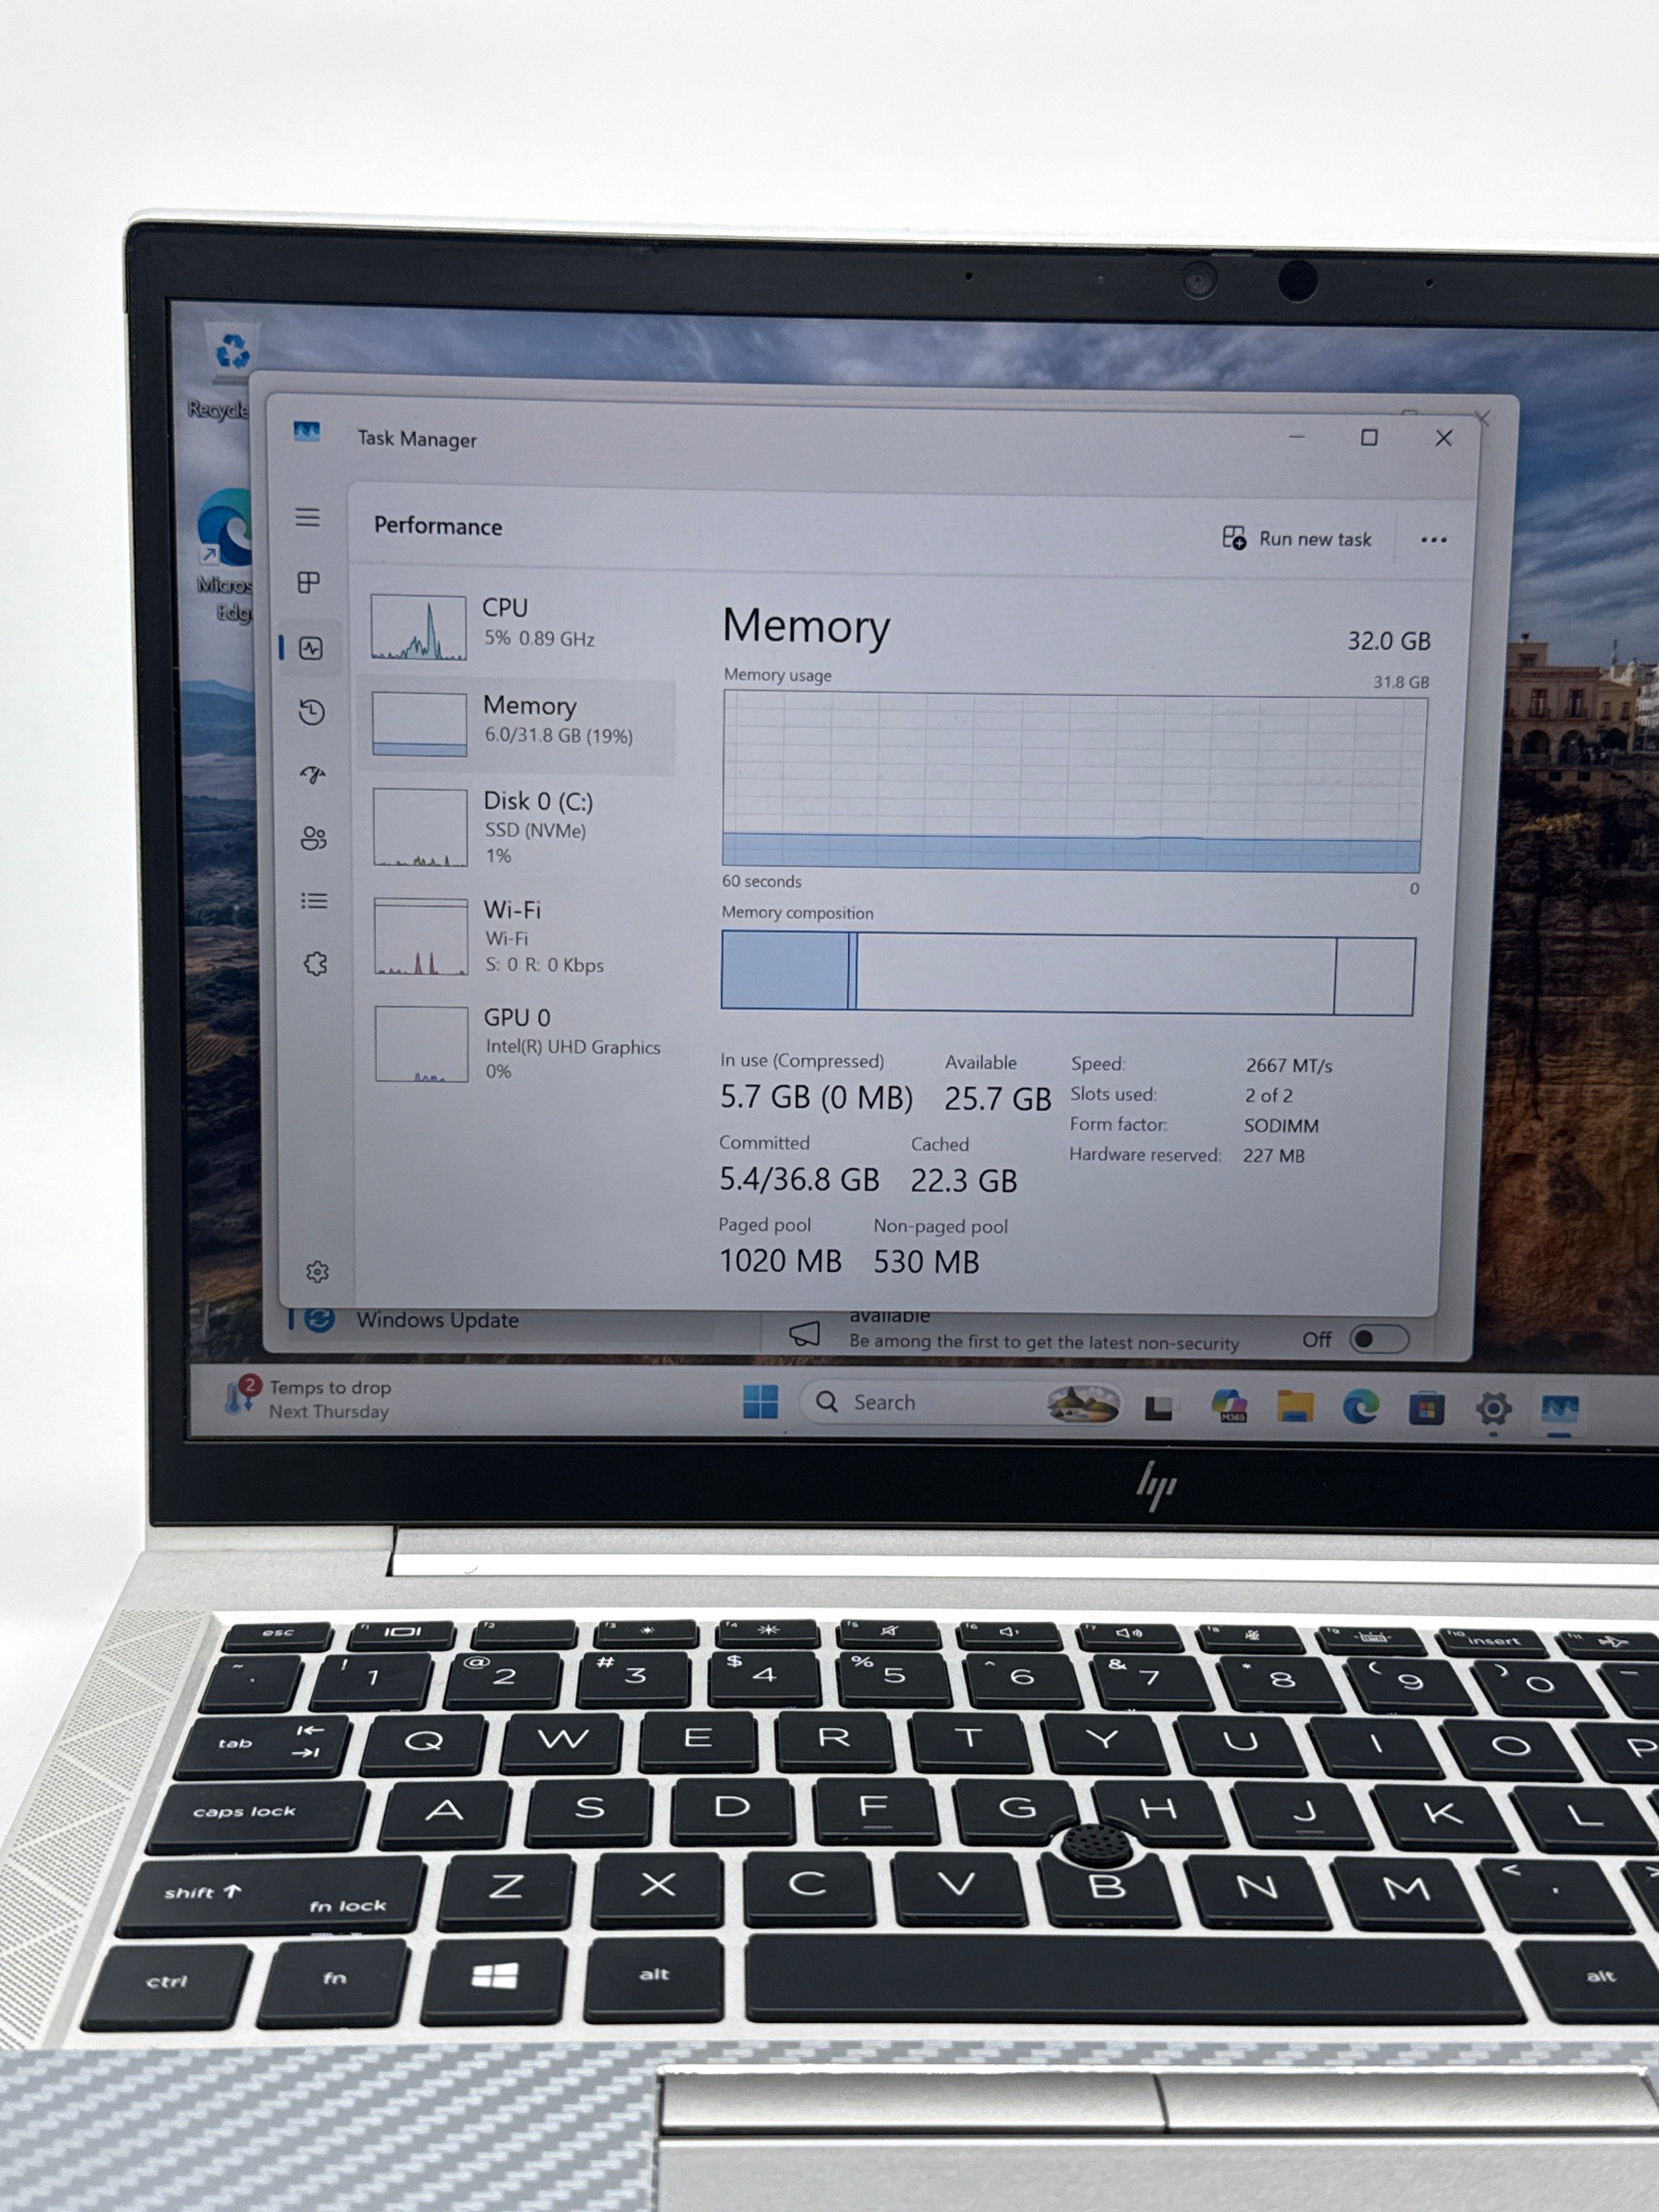The image size is (1659, 2212).
Task: Close the Task Manager window
Action: click(x=1443, y=438)
